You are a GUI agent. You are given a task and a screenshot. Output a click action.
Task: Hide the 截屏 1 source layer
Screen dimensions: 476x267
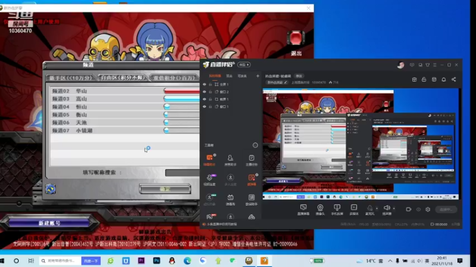[204, 99]
